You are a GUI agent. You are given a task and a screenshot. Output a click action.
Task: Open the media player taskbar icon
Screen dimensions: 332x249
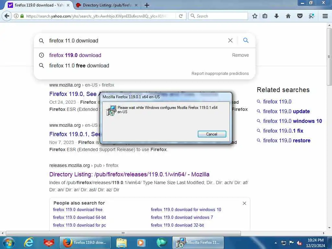click(141, 243)
